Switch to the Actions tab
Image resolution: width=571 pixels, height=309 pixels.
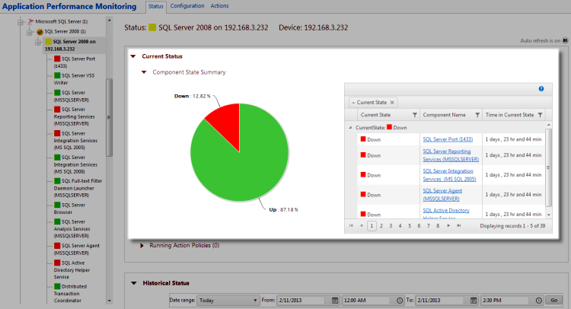point(219,5)
